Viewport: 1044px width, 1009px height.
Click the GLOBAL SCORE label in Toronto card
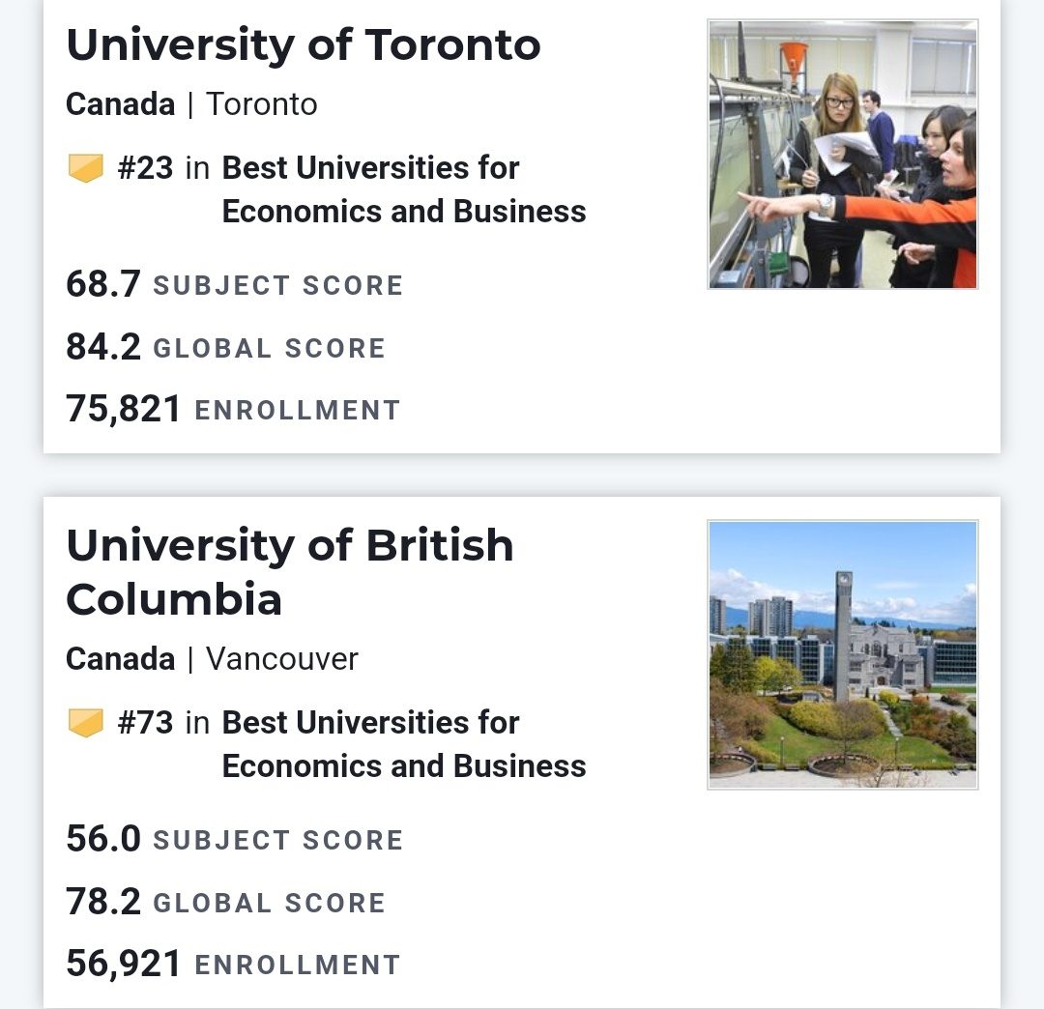click(x=269, y=349)
